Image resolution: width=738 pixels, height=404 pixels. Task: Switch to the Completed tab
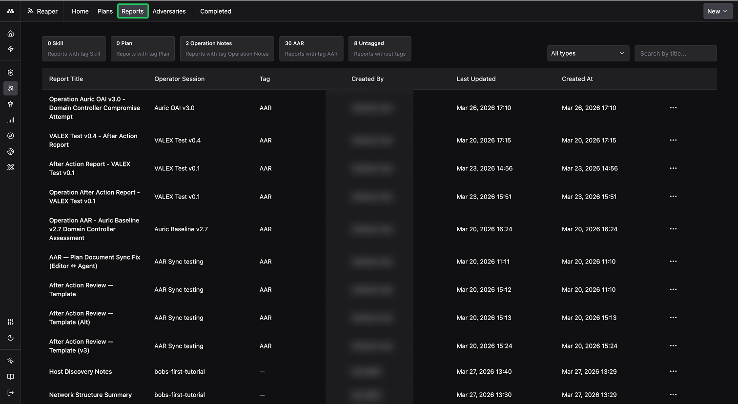tap(216, 11)
